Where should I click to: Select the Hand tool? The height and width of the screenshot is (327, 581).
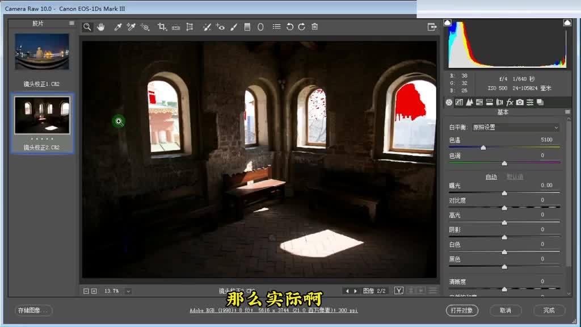(100, 26)
